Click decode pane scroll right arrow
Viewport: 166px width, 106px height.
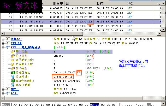pyautogui.click(x=163, y=98)
